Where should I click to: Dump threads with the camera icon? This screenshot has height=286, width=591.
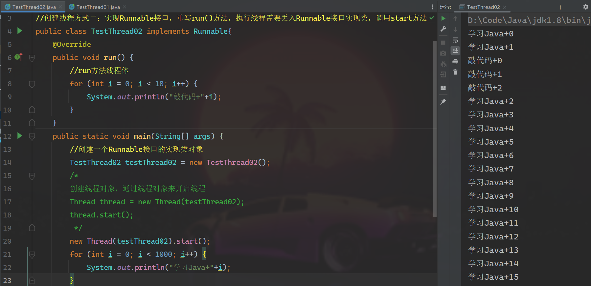[443, 53]
